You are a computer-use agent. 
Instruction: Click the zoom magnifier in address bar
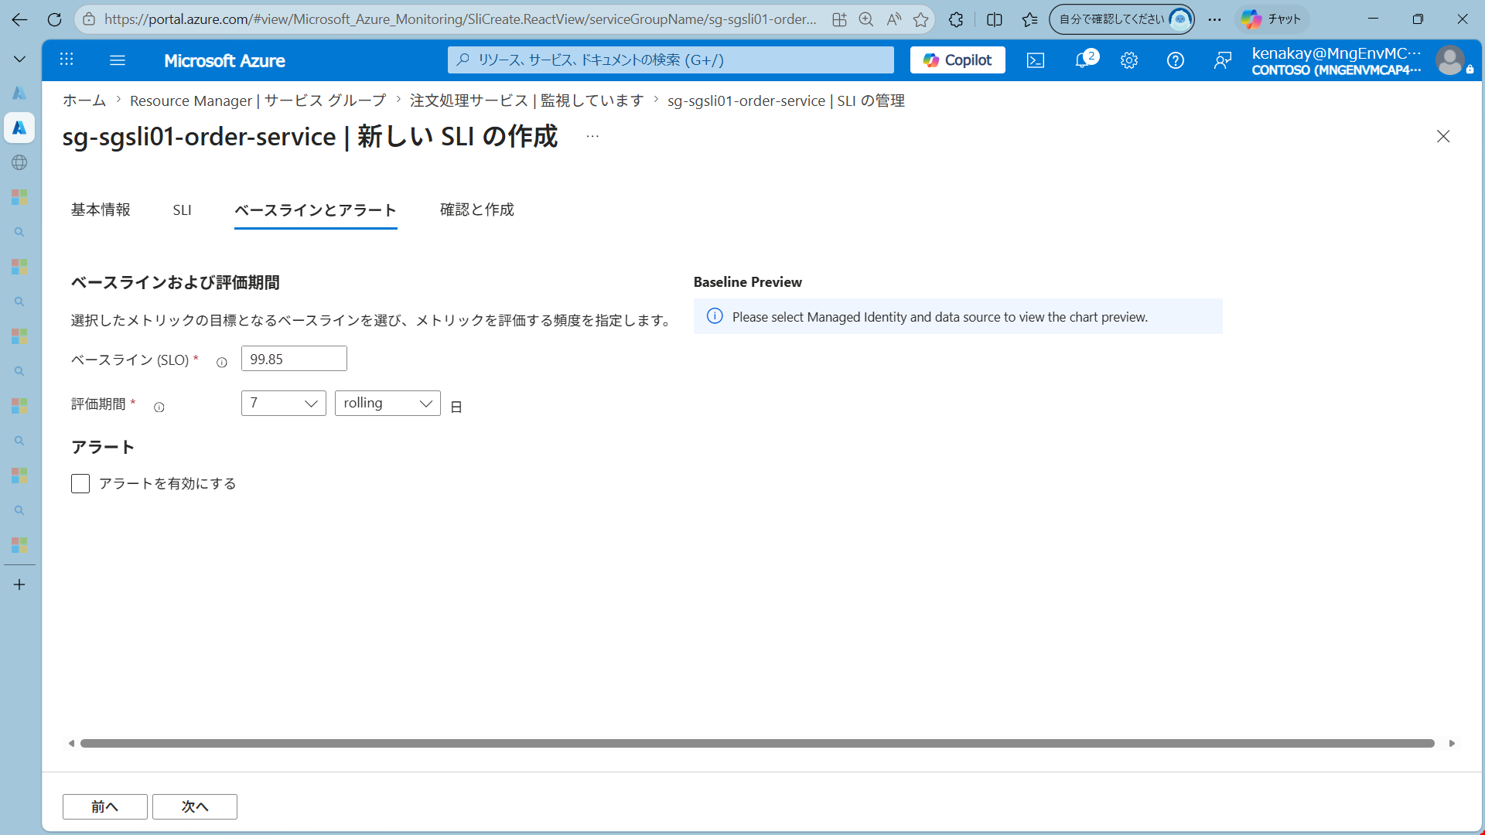coord(866,19)
